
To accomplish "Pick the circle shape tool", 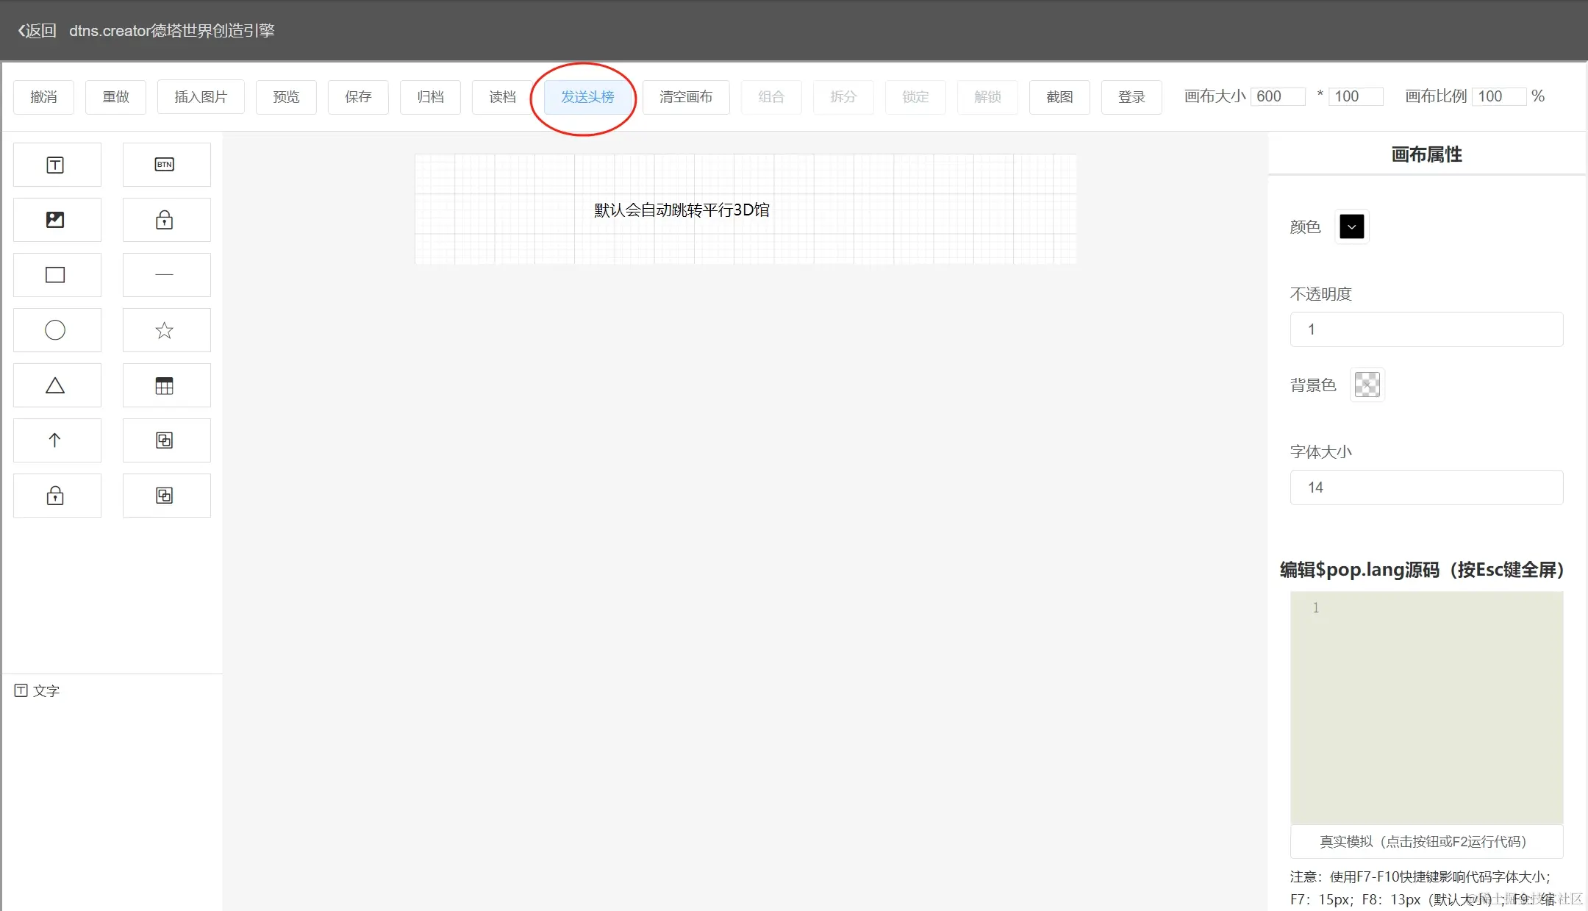I will click(56, 330).
